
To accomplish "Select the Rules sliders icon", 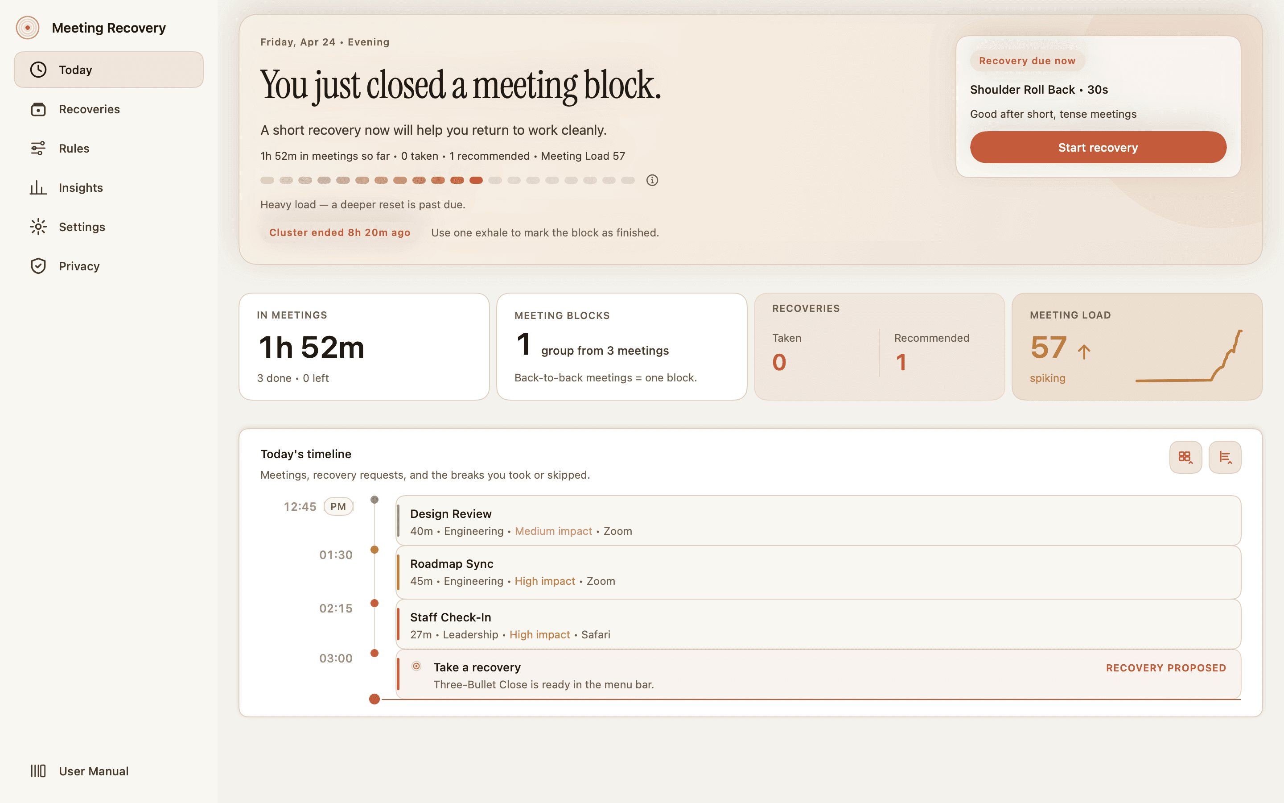I will click(x=38, y=148).
